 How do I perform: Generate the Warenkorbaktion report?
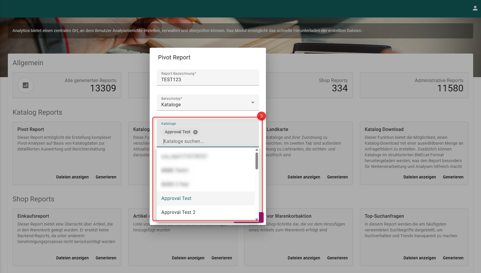337,258
